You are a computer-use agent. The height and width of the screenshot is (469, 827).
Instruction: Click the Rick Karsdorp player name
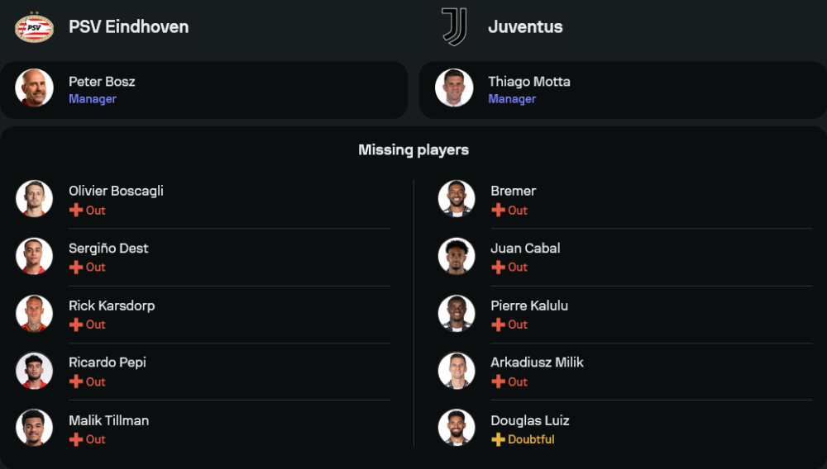pyautogui.click(x=112, y=306)
